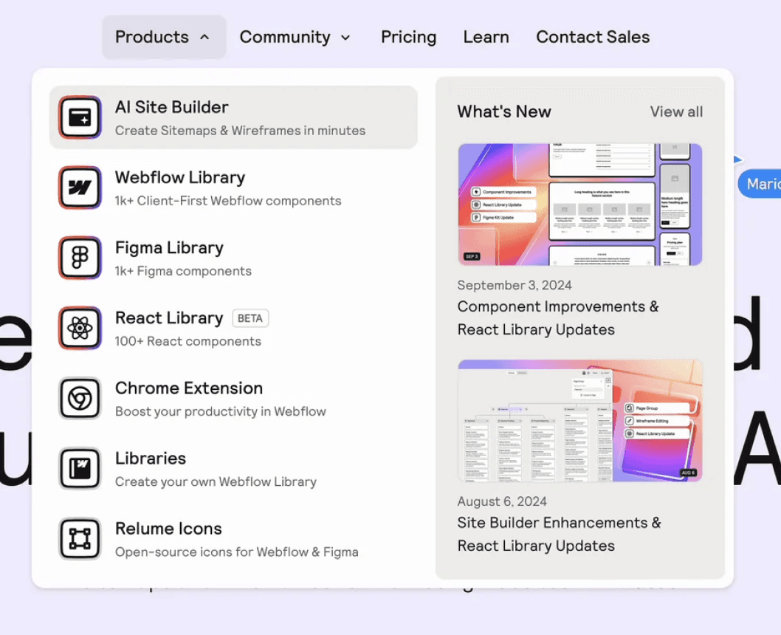Click the Figma Library logo icon
This screenshot has width=781, height=635.
pos(80,258)
